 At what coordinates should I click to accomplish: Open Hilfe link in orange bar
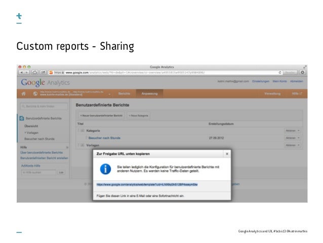coord(297,94)
